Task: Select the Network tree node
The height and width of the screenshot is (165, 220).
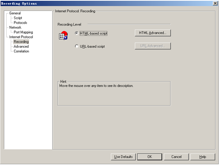Action: (15, 27)
